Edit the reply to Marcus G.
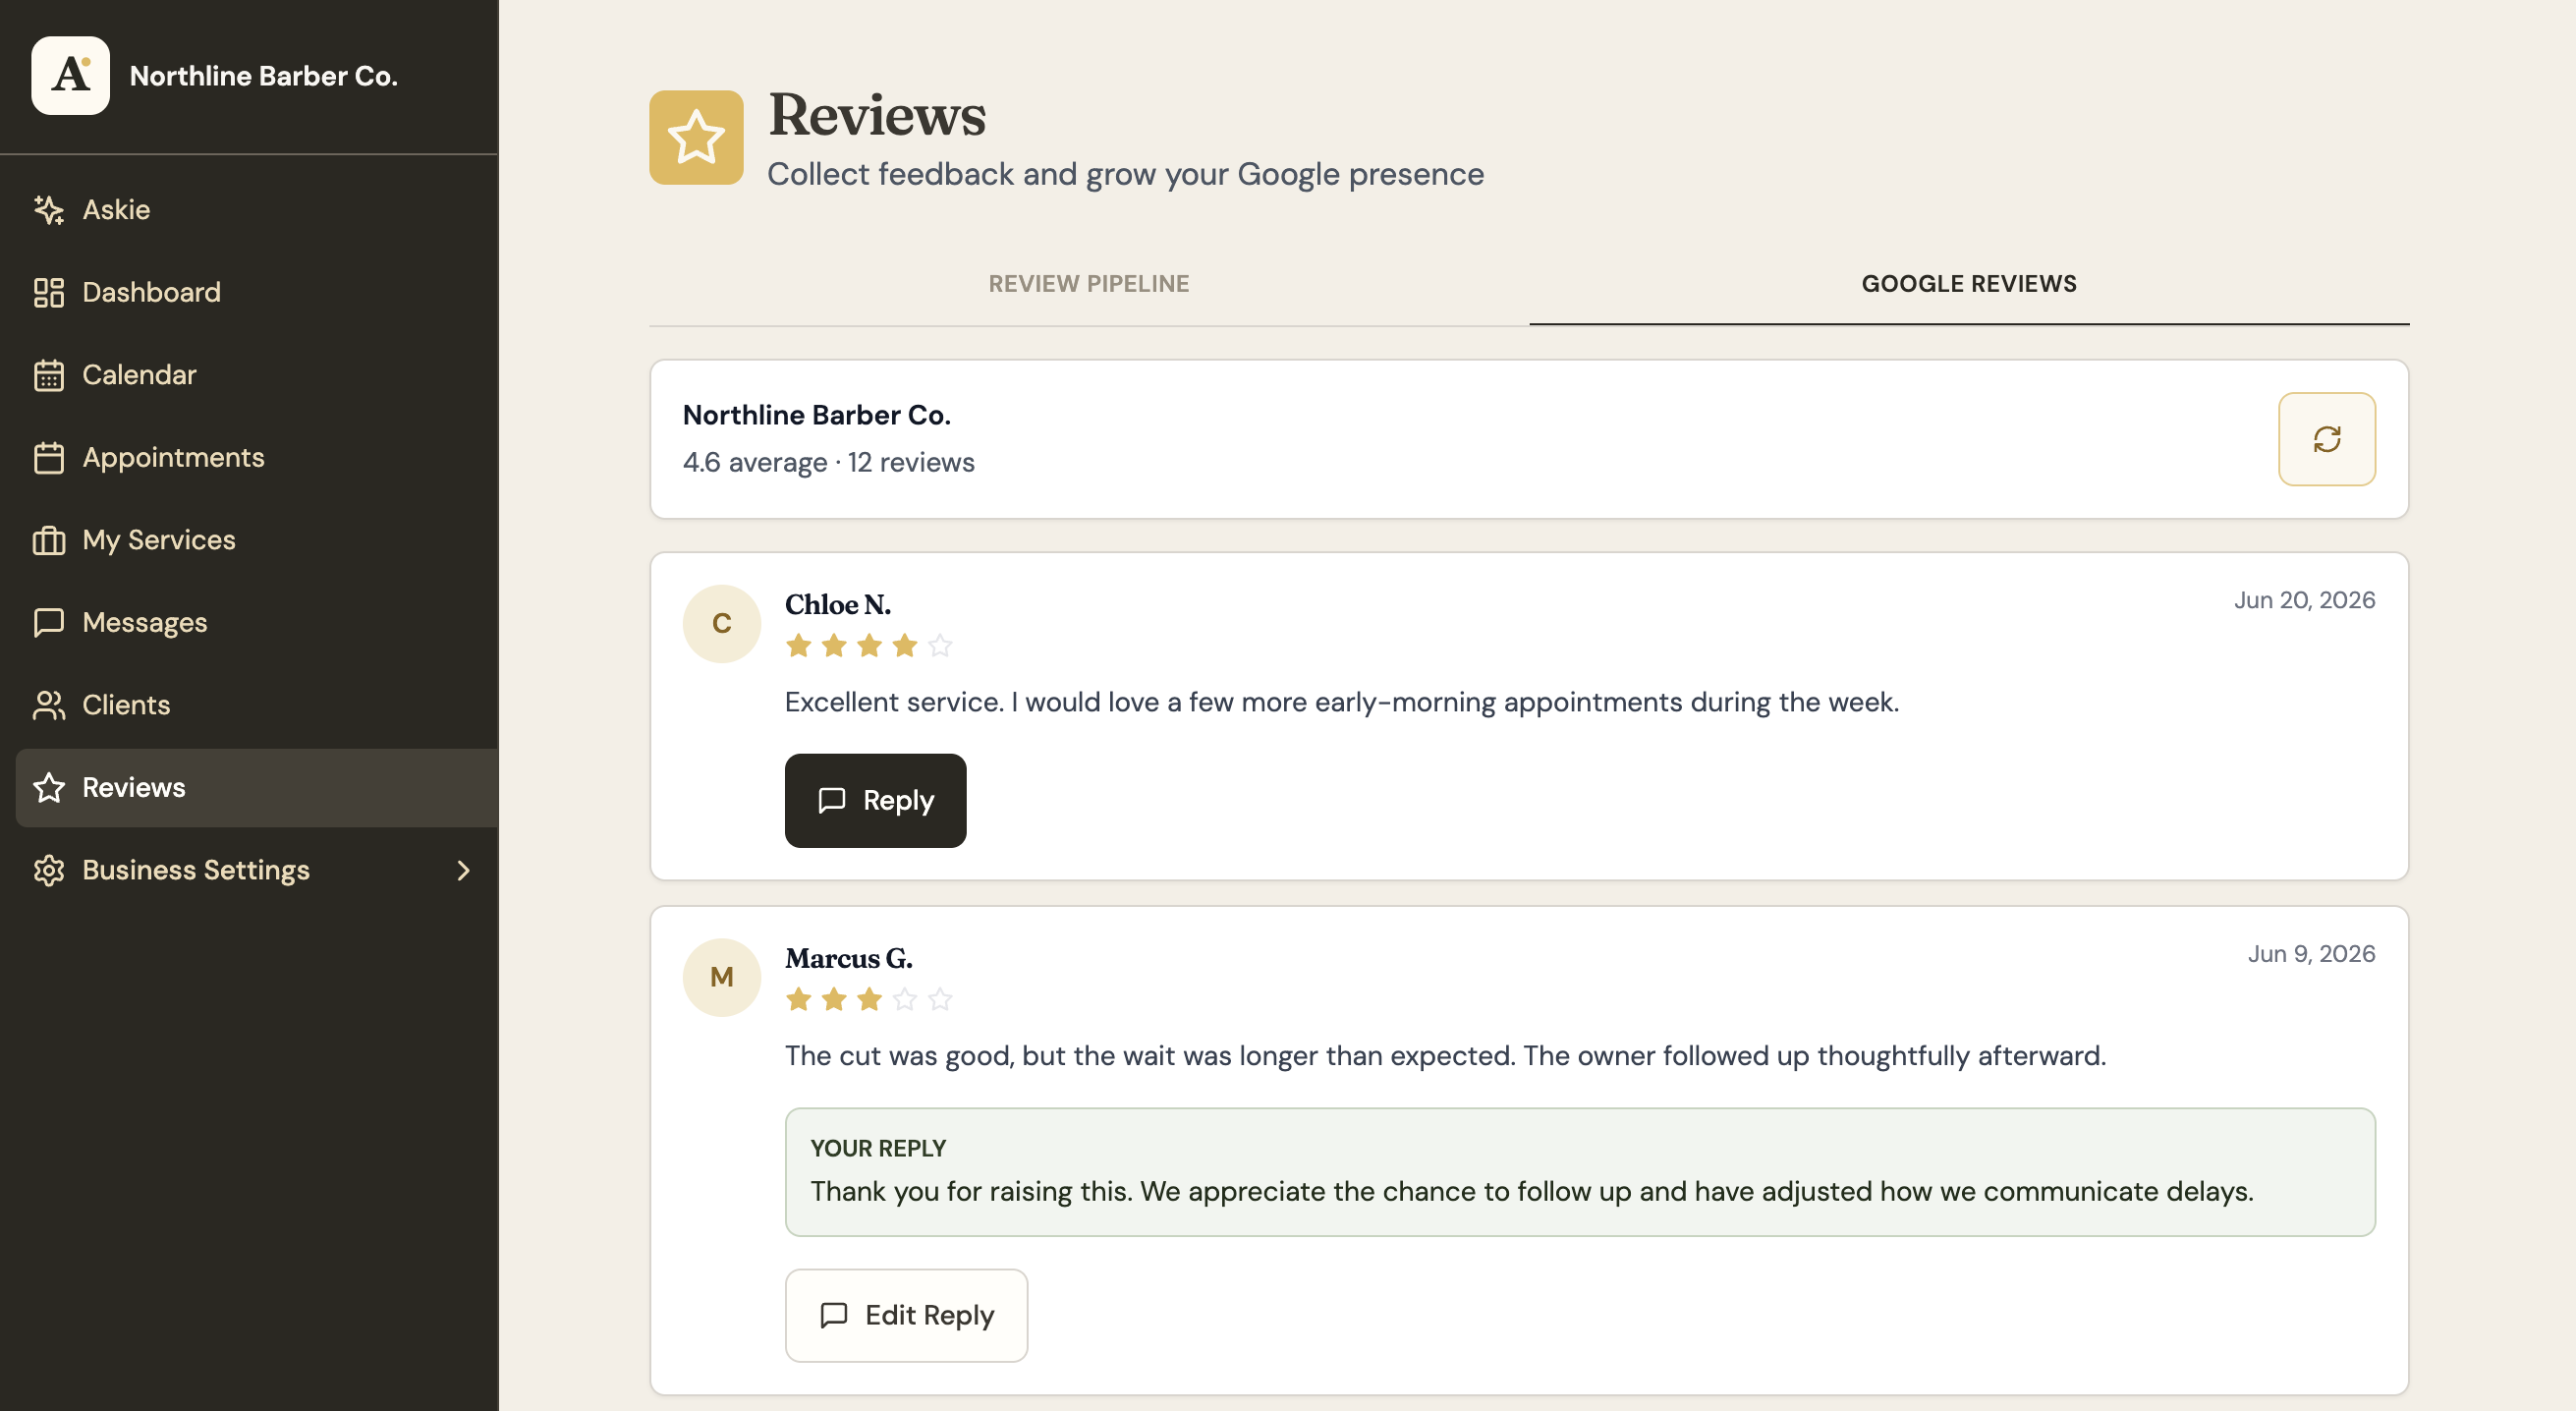The image size is (2576, 1411). point(906,1316)
